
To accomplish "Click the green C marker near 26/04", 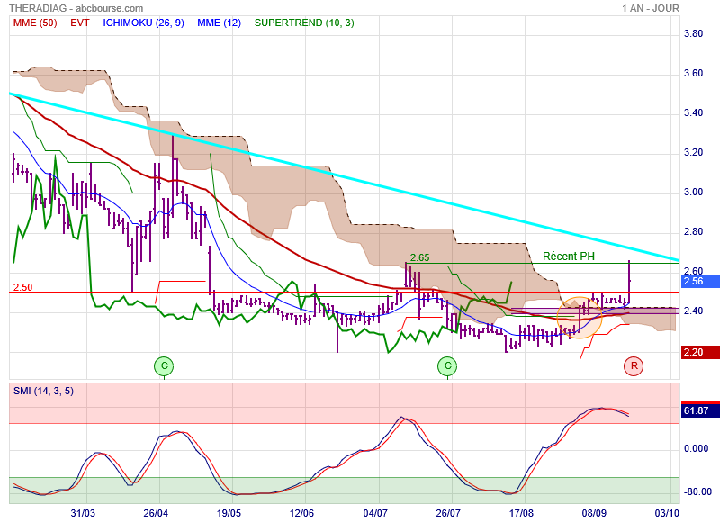I will coord(163,365).
